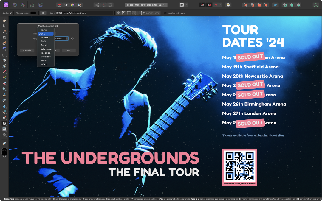Toggle the 'Mantieni selezione' checkbox
Screen dimensions: 322x201
click(x=165, y=13)
